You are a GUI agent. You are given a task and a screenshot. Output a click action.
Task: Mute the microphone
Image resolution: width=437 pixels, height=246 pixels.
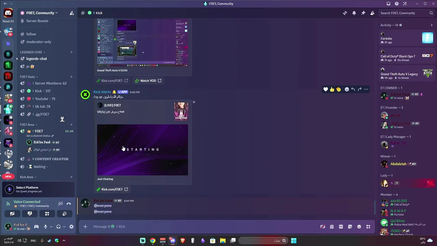tap(45, 227)
